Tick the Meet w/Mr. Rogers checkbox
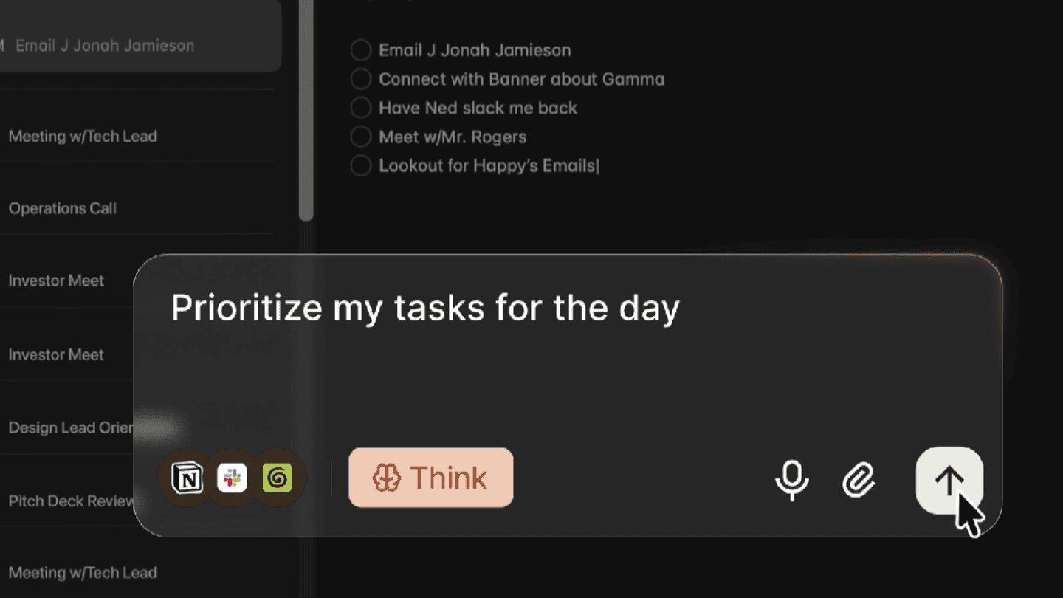1063x598 pixels. (360, 137)
